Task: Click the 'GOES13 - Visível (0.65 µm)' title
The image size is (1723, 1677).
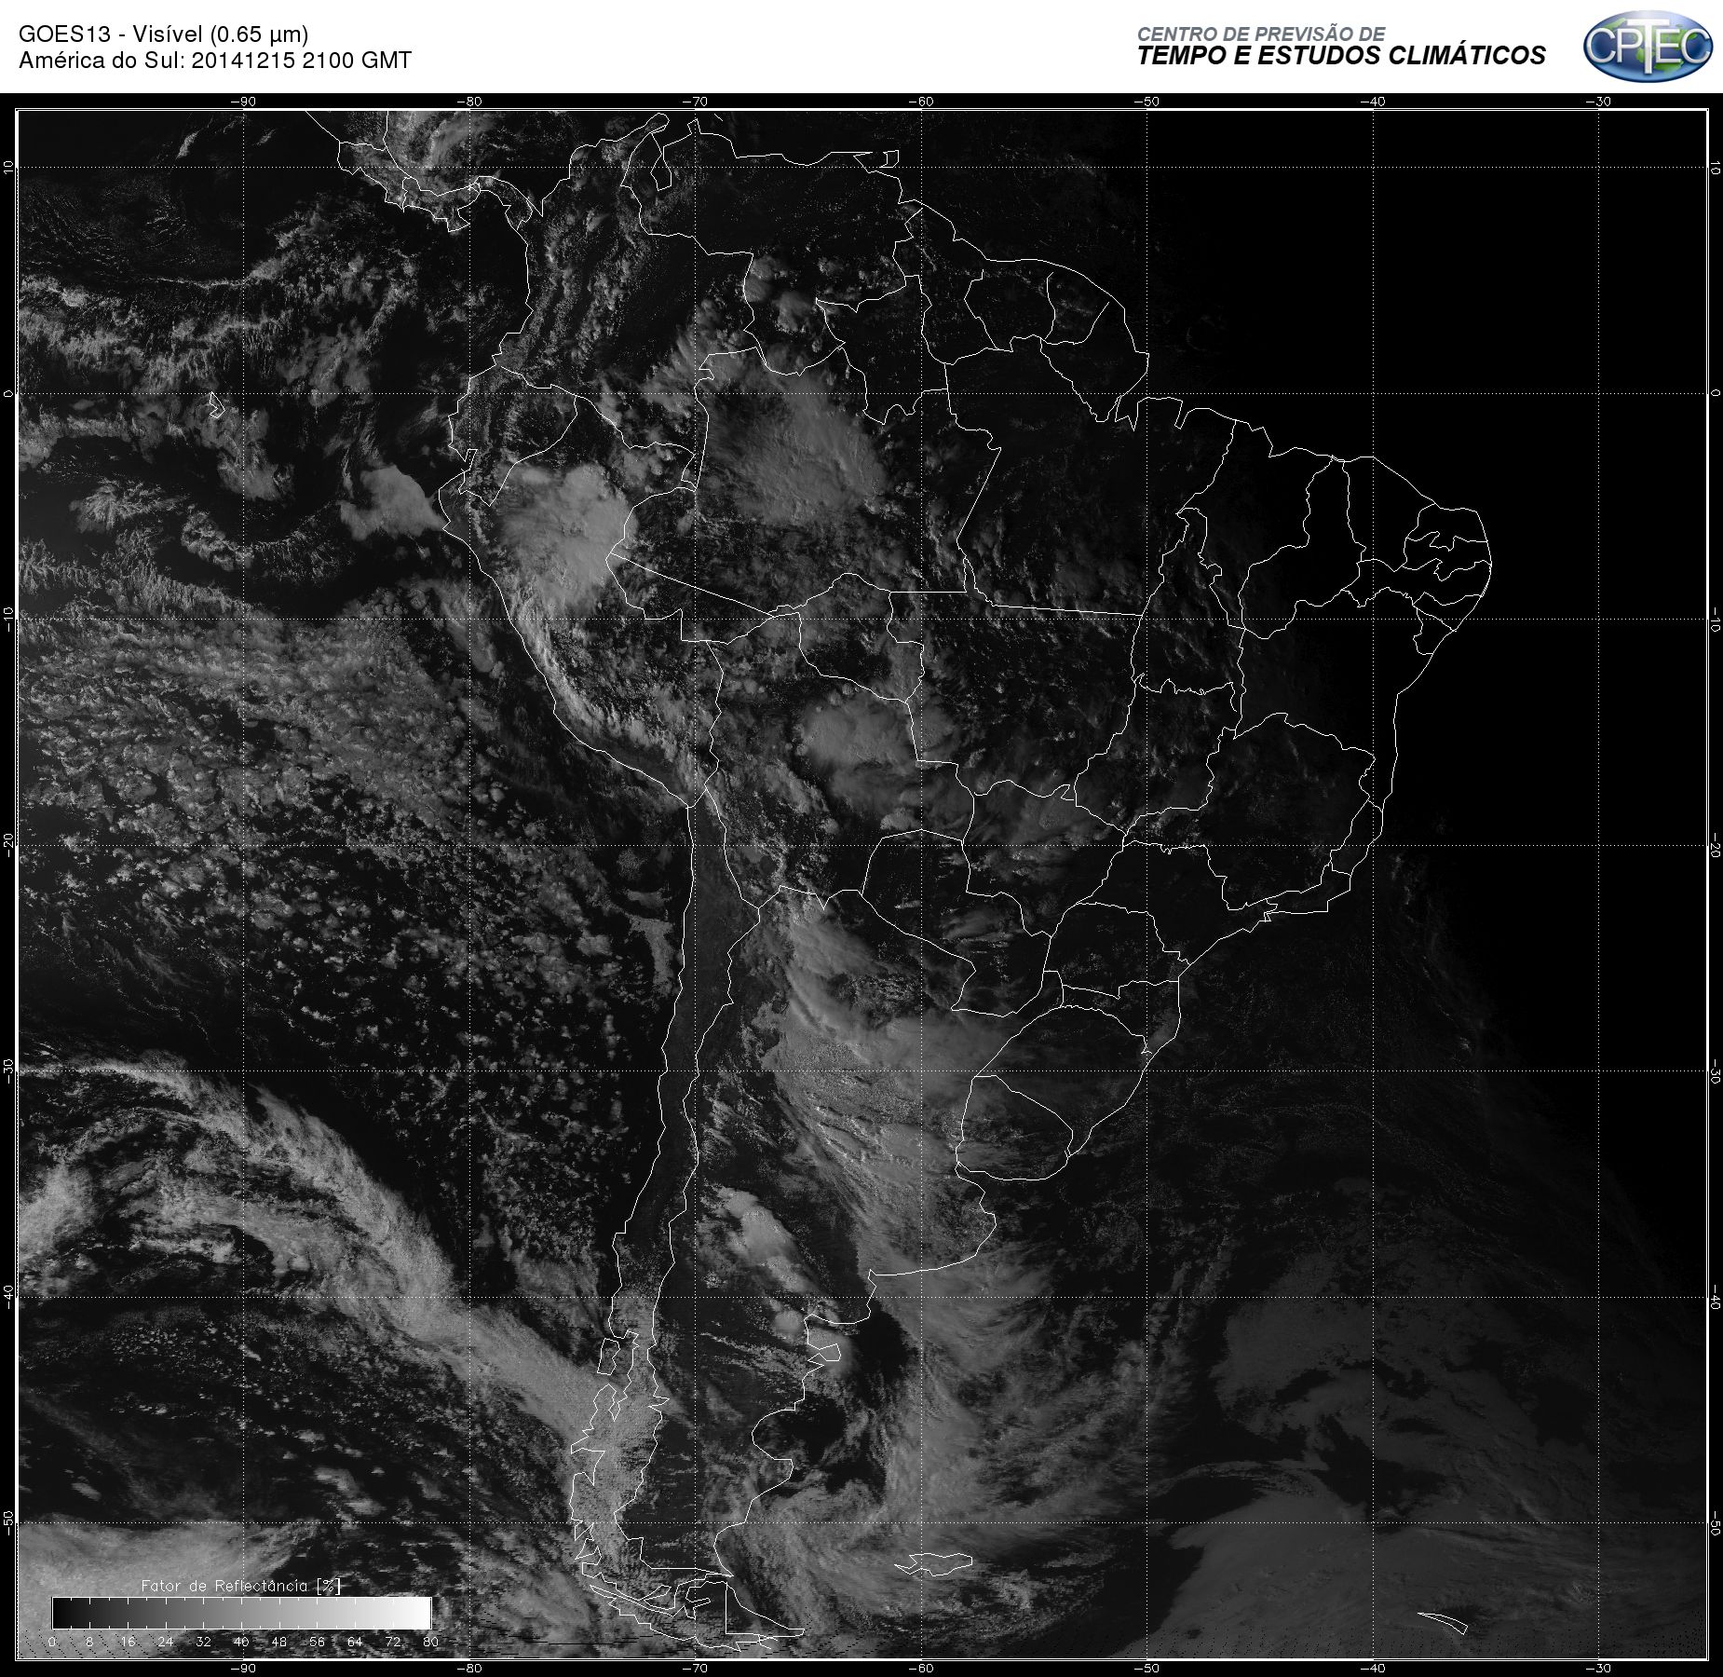Action: coord(164,34)
